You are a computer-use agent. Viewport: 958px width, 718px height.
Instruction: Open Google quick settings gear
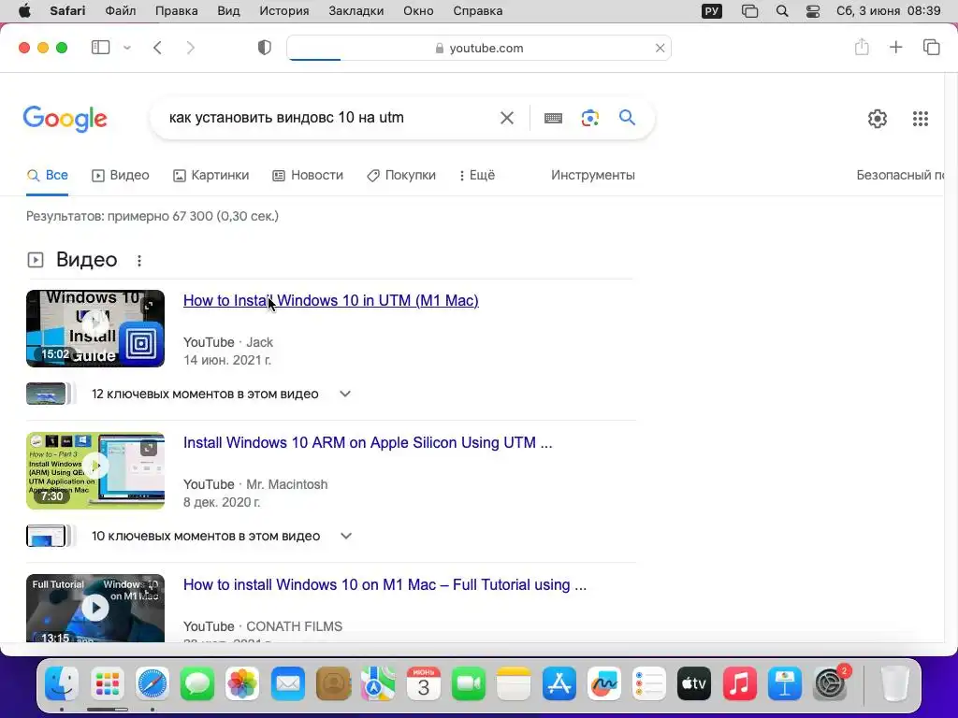[878, 119]
